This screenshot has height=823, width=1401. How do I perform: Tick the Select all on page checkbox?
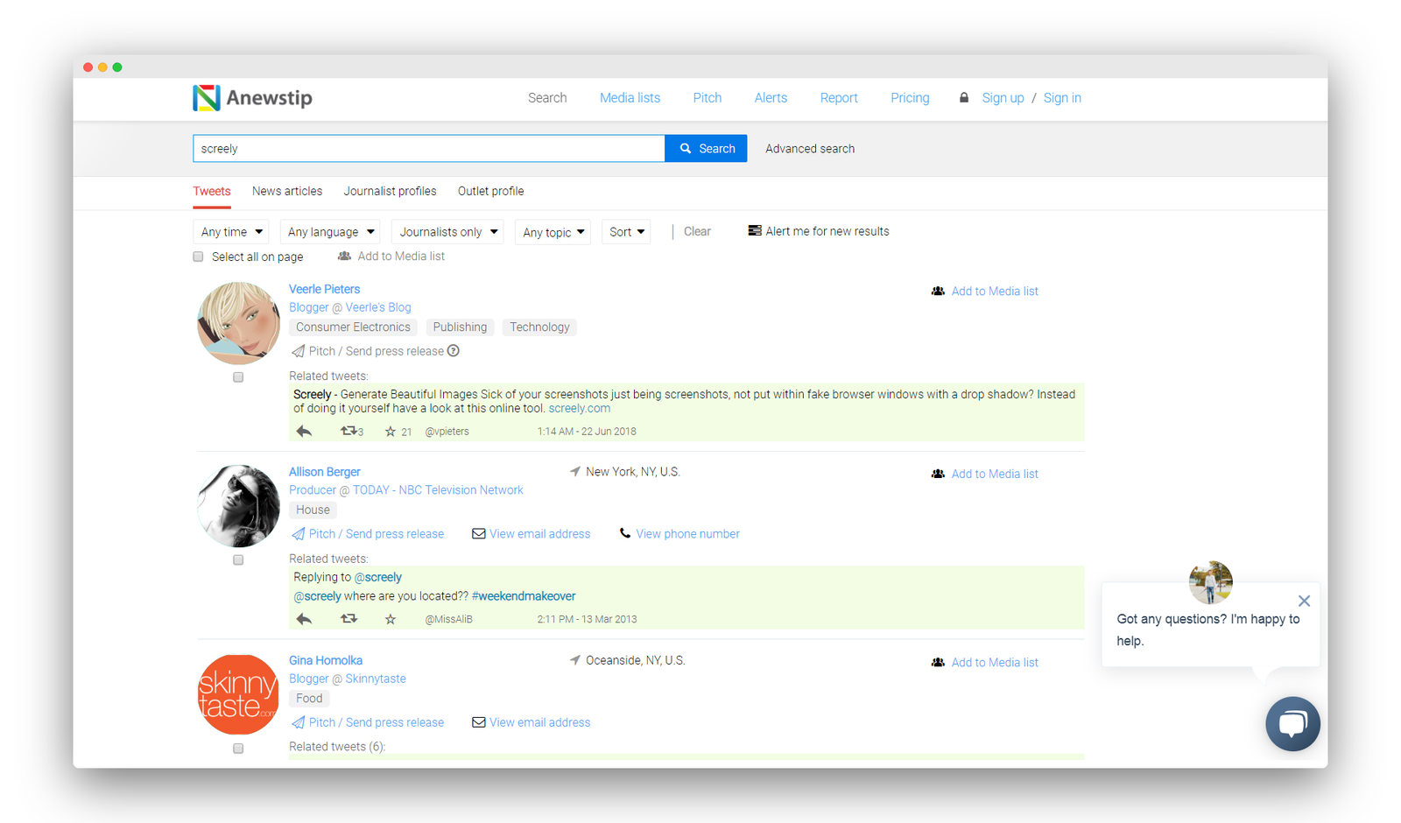point(199,257)
